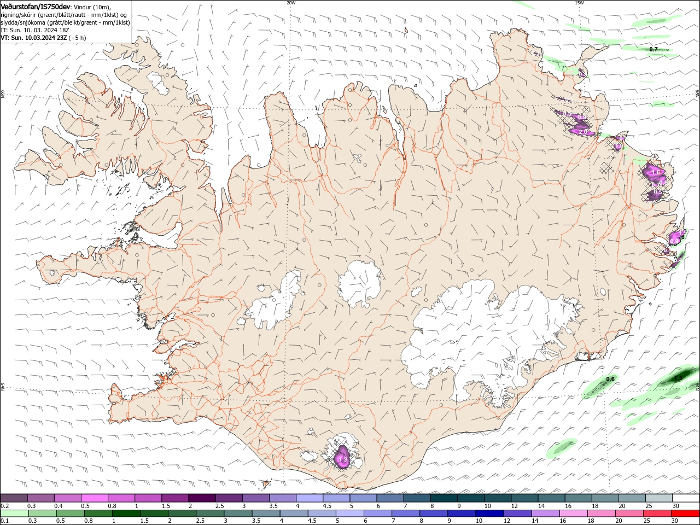Click the 20W longitude label
This screenshot has height=525, width=700.
(291, 3)
